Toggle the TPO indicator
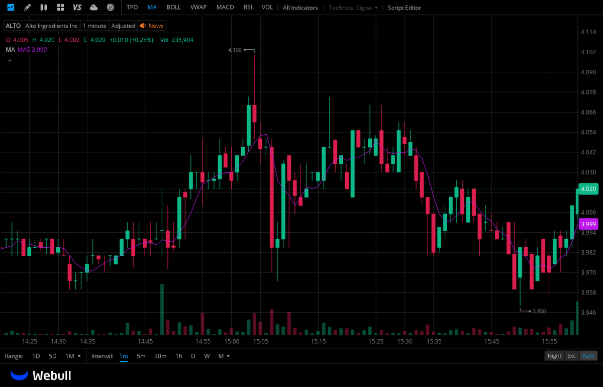603x387 pixels. 132,8
